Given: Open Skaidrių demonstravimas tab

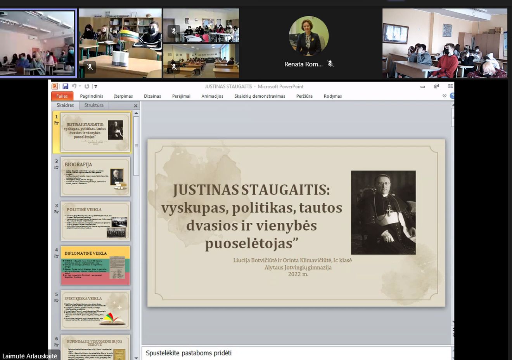Looking at the screenshot, I should (x=259, y=96).
